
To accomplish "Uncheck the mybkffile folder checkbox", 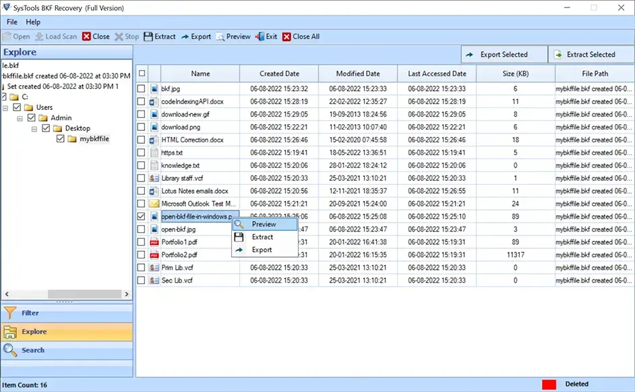I will click(x=61, y=139).
